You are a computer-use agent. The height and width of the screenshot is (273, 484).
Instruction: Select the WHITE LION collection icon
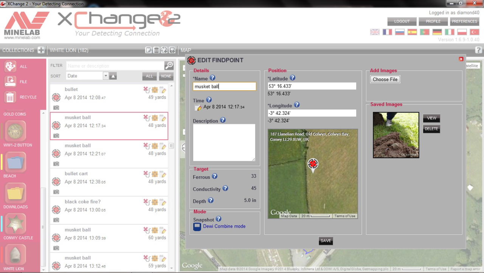pyautogui.click(x=16, y=255)
